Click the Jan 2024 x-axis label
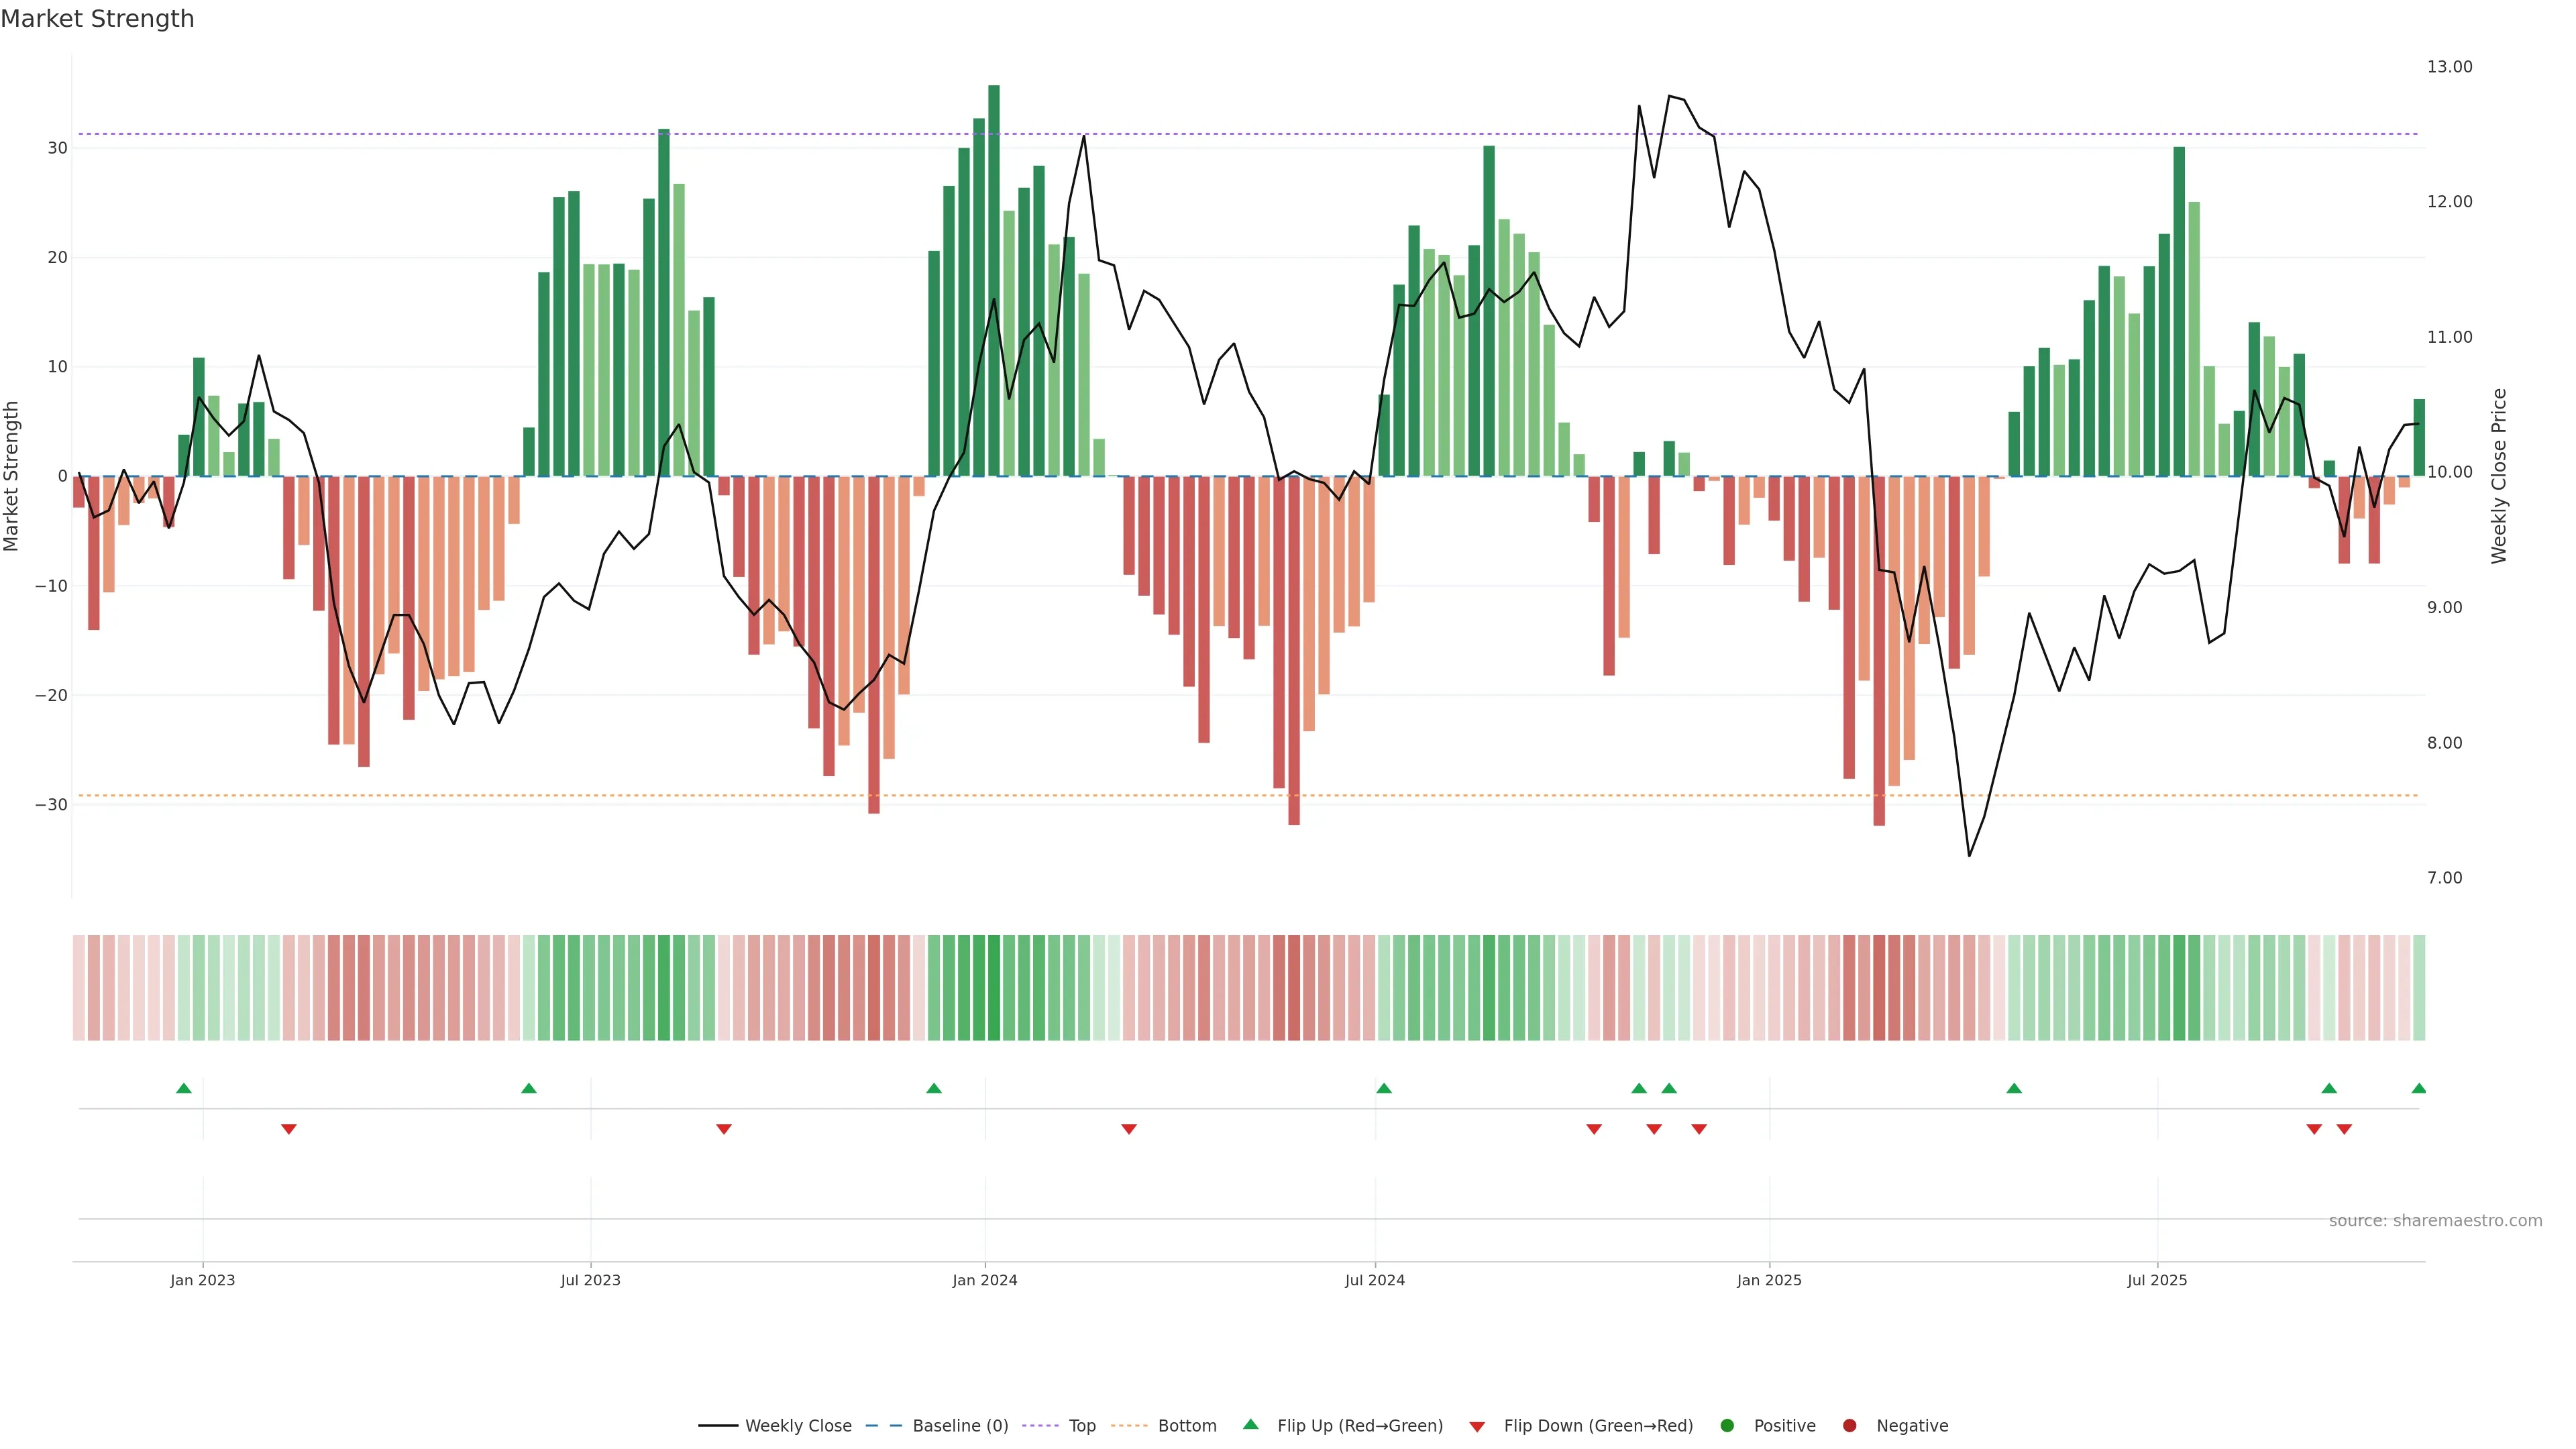This screenshot has height=1449, width=2576. (x=984, y=1280)
